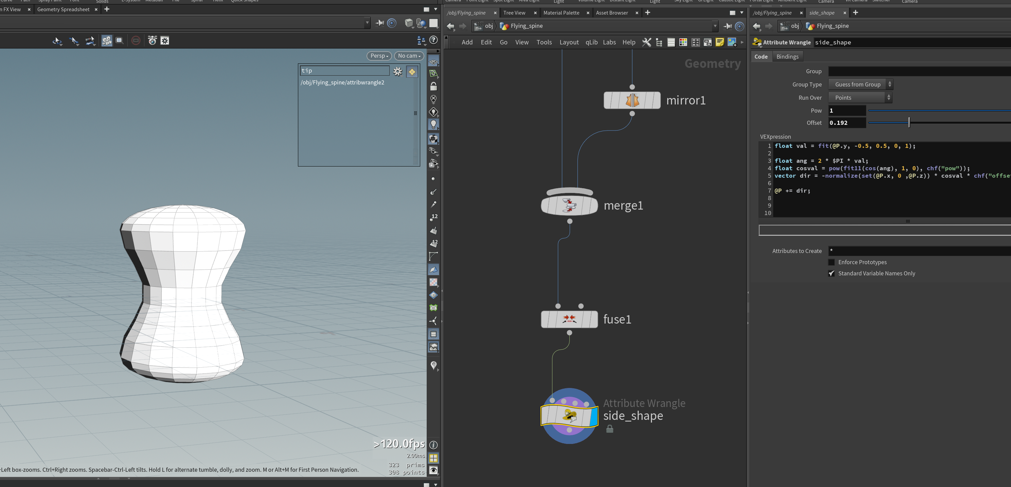
Task: Click the Offset slider handle
Action: point(909,123)
